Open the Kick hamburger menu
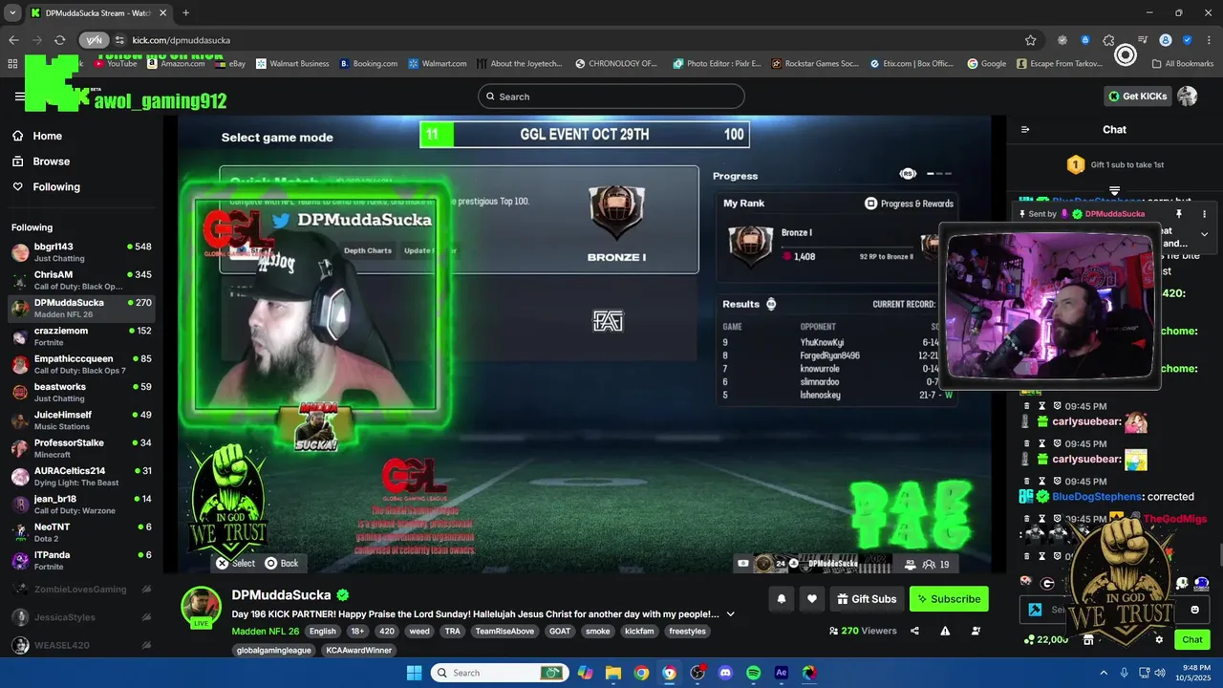This screenshot has height=688, width=1223. point(19,97)
